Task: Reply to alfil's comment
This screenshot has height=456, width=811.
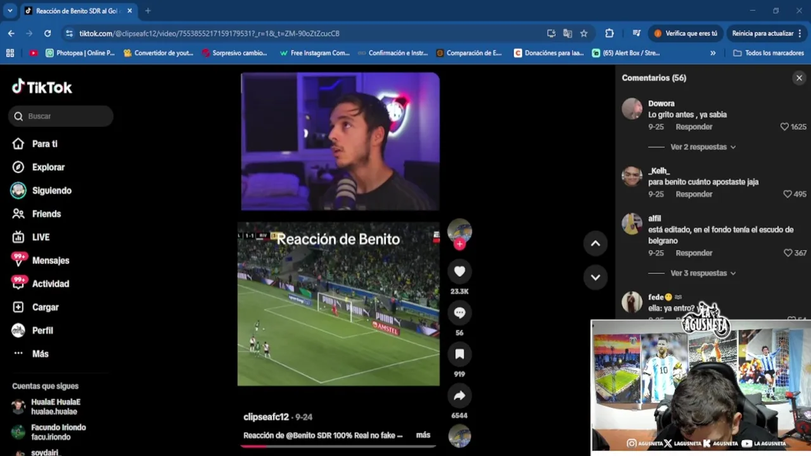Action: tap(694, 253)
